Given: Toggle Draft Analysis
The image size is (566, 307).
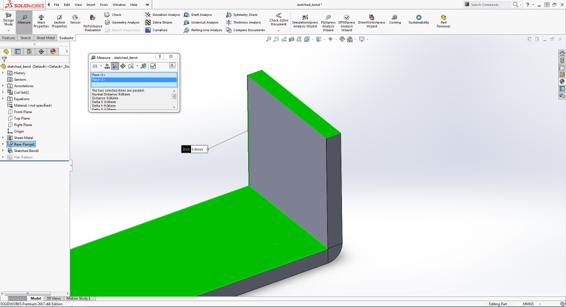Looking at the screenshot, I should (198, 15).
